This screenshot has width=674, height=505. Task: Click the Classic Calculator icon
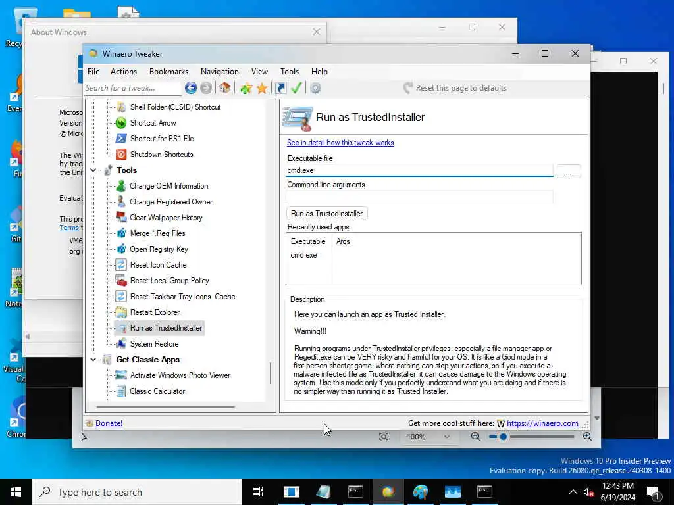pos(121,391)
